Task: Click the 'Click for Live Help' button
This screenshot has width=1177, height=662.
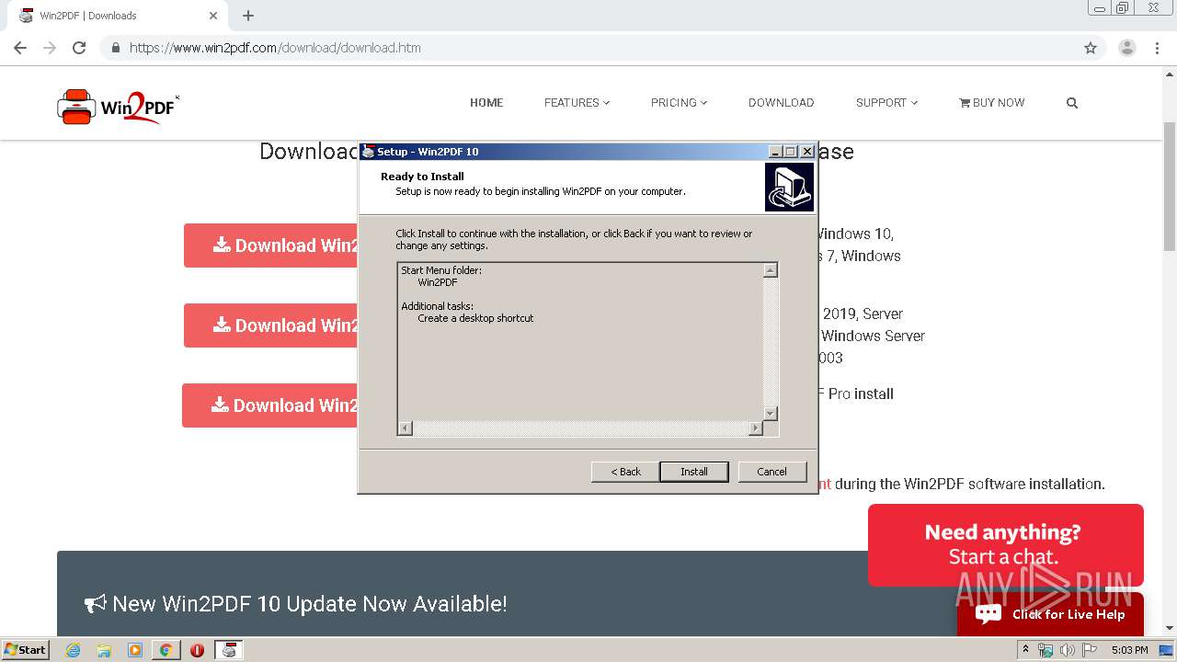Action: tap(1050, 614)
